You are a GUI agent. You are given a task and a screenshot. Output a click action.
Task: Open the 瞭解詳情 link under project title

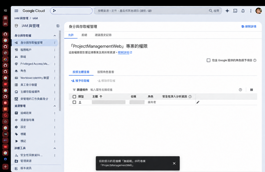[x=125, y=53]
